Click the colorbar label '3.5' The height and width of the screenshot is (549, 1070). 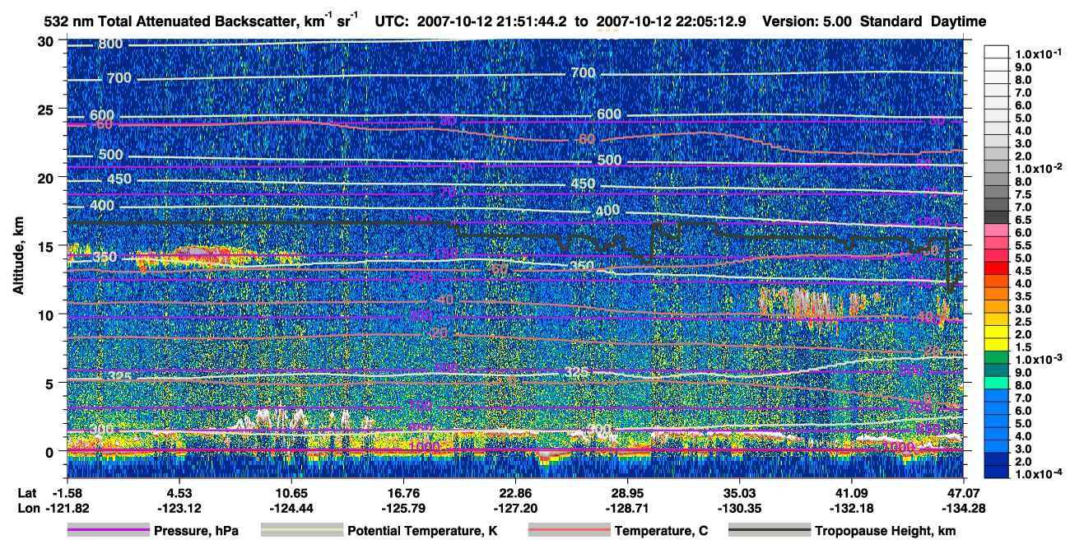[x=1024, y=296]
